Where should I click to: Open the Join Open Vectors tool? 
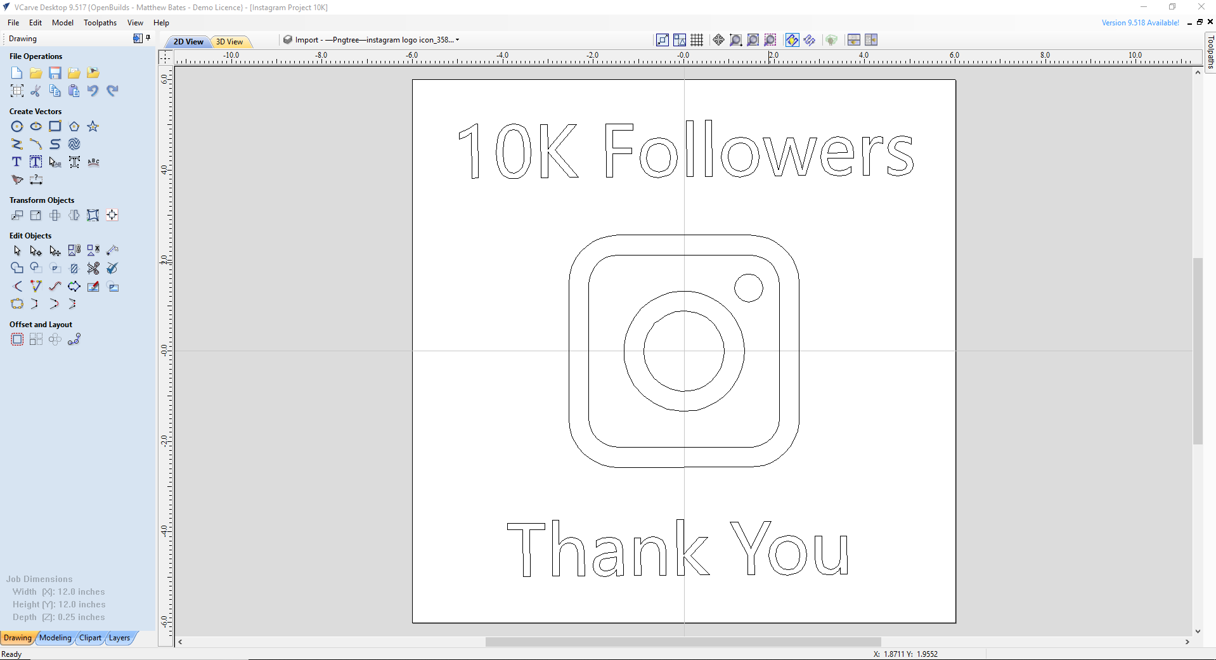(x=17, y=304)
